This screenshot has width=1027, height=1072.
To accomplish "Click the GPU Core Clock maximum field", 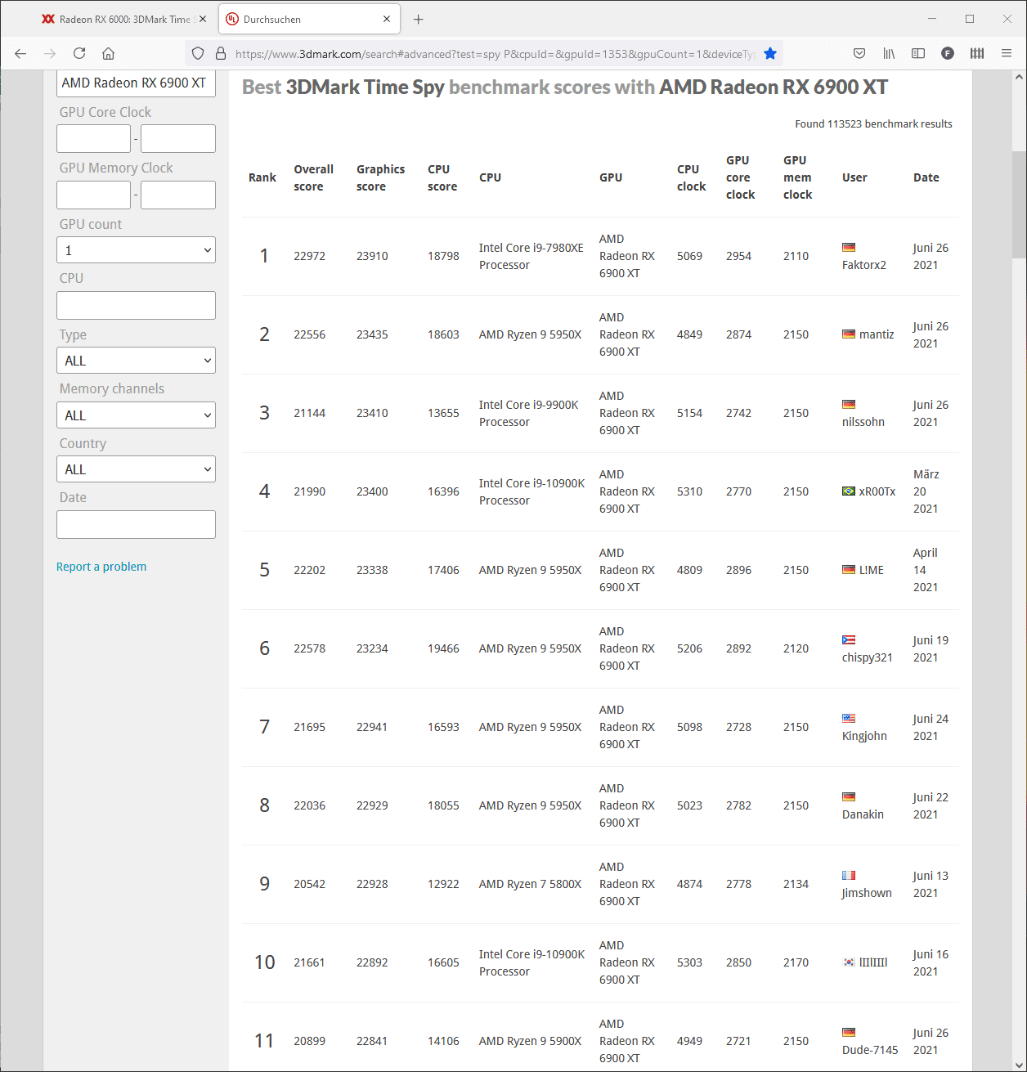I will [x=178, y=138].
